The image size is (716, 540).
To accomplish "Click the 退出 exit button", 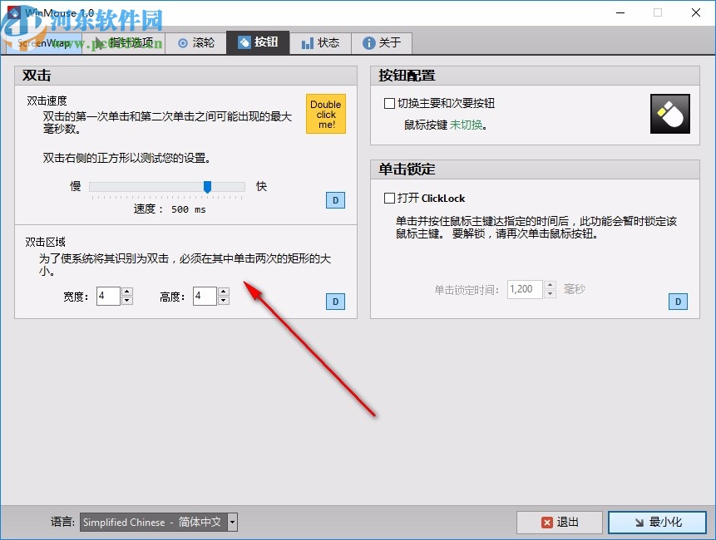I will pyautogui.click(x=560, y=523).
